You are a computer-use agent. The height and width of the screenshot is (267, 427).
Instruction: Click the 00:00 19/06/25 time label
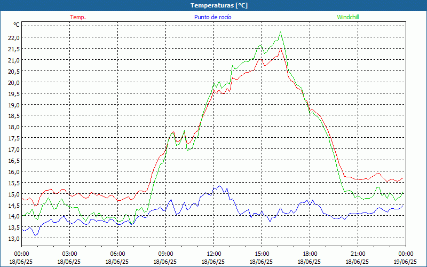[406, 258]
